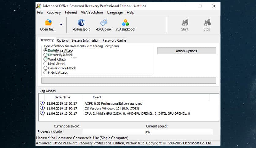Click the Licensed for Home and Commercial Use text

[x=82, y=138]
